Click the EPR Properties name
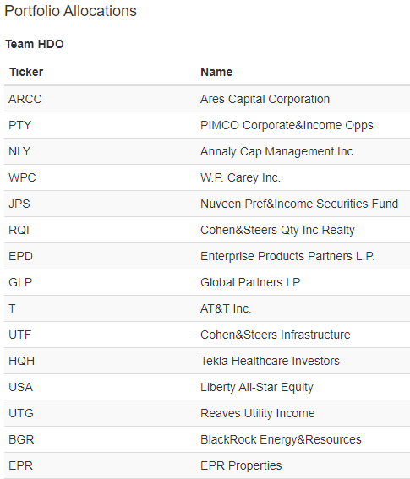Screen dimensions: 410x479 point(241,465)
